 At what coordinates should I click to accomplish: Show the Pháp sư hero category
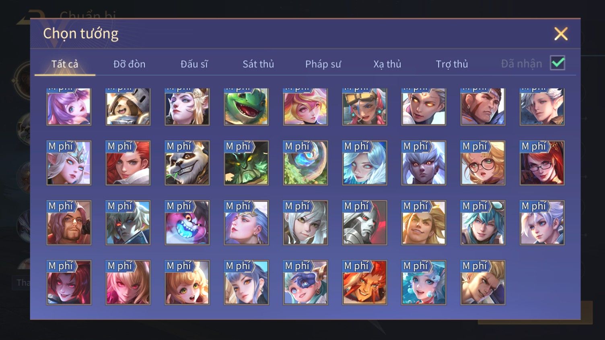[x=323, y=64]
